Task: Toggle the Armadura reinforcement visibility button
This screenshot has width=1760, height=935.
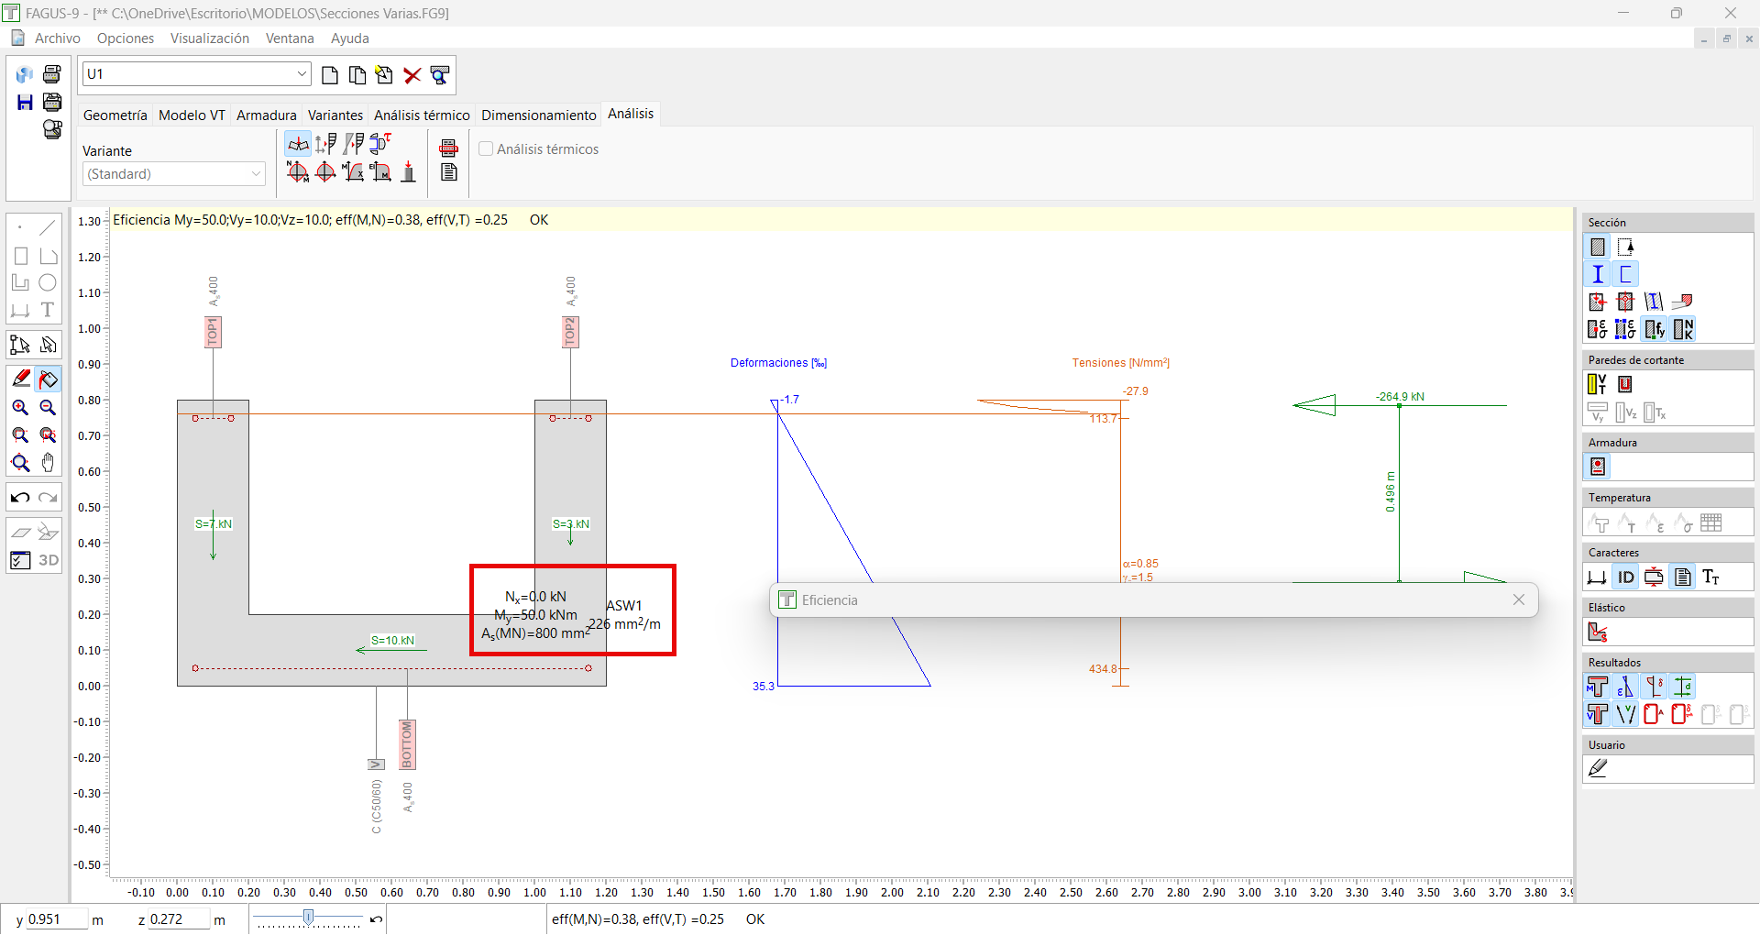Action: [x=1598, y=467]
